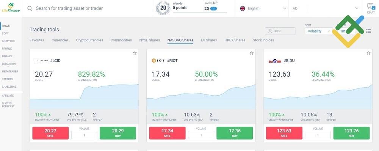Open the #RIOT price chart
The height and width of the screenshot is (151, 379).
click(x=201, y=96)
